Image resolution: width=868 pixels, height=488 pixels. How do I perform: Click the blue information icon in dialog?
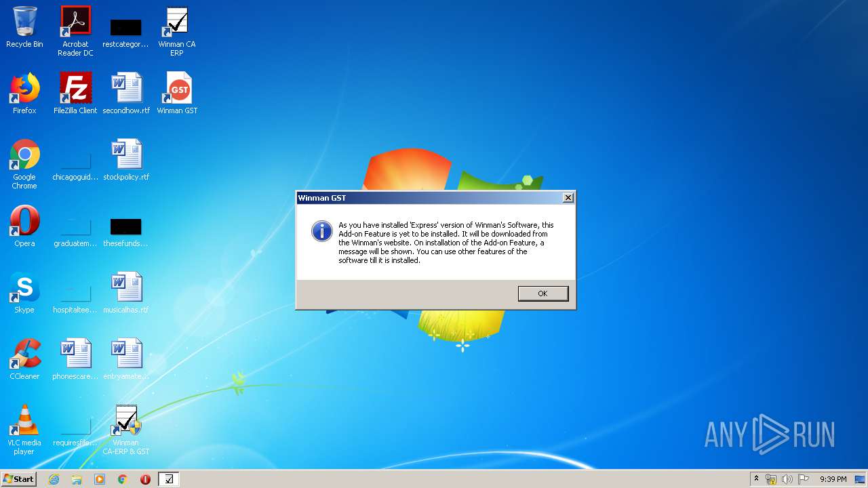(321, 230)
